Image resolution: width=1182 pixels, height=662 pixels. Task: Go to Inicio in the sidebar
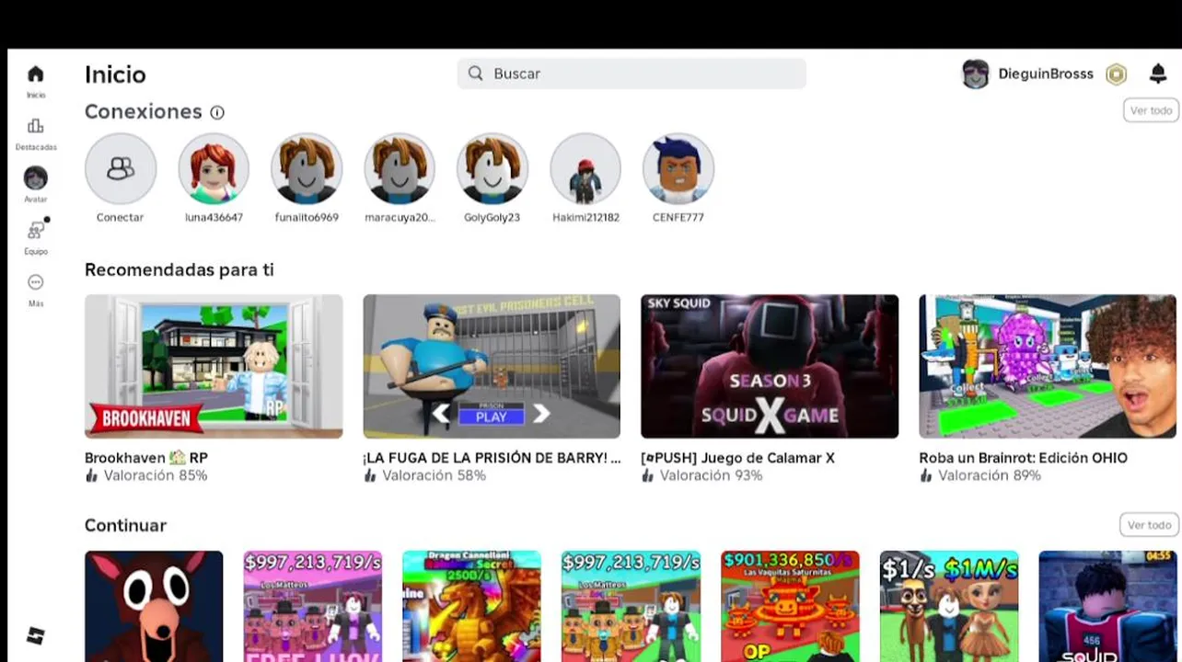coord(35,80)
